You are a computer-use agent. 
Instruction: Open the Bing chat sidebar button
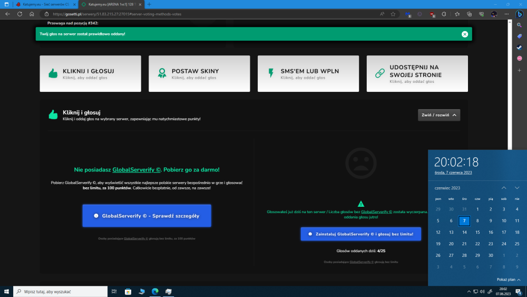pyautogui.click(x=519, y=14)
